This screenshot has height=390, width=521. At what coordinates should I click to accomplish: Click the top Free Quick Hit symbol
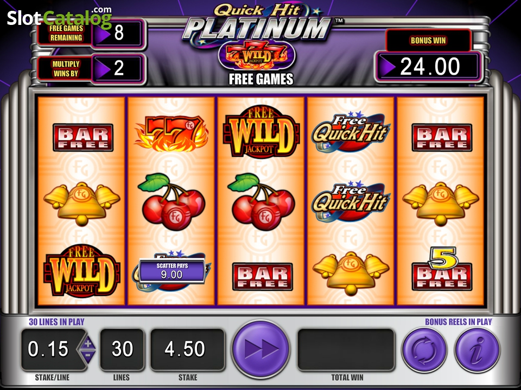click(x=351, y=132)
